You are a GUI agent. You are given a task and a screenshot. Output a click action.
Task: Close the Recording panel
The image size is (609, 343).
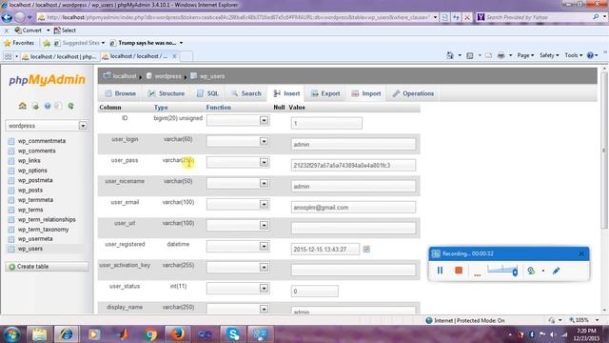click(581, 254)
